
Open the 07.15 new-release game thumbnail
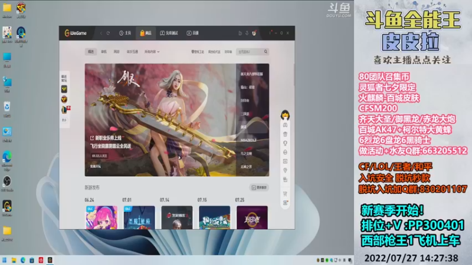click(x=214, y=217)
